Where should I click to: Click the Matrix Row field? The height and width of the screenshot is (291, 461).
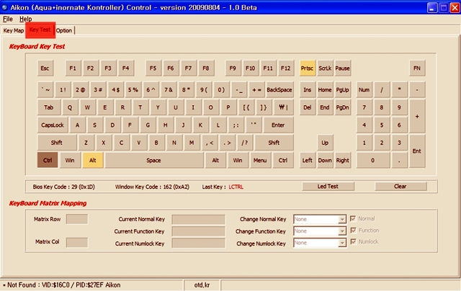pos(77,219)
